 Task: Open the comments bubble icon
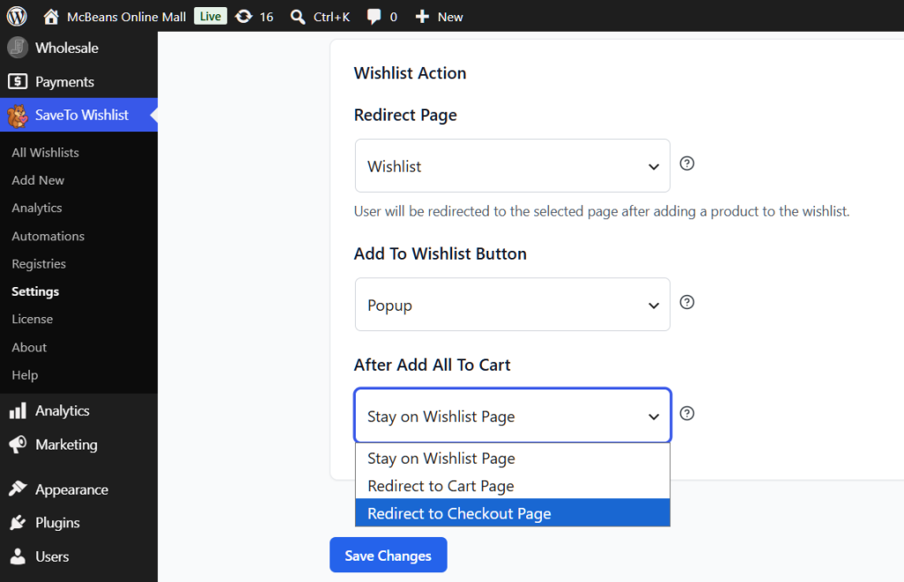pos(373,17)
